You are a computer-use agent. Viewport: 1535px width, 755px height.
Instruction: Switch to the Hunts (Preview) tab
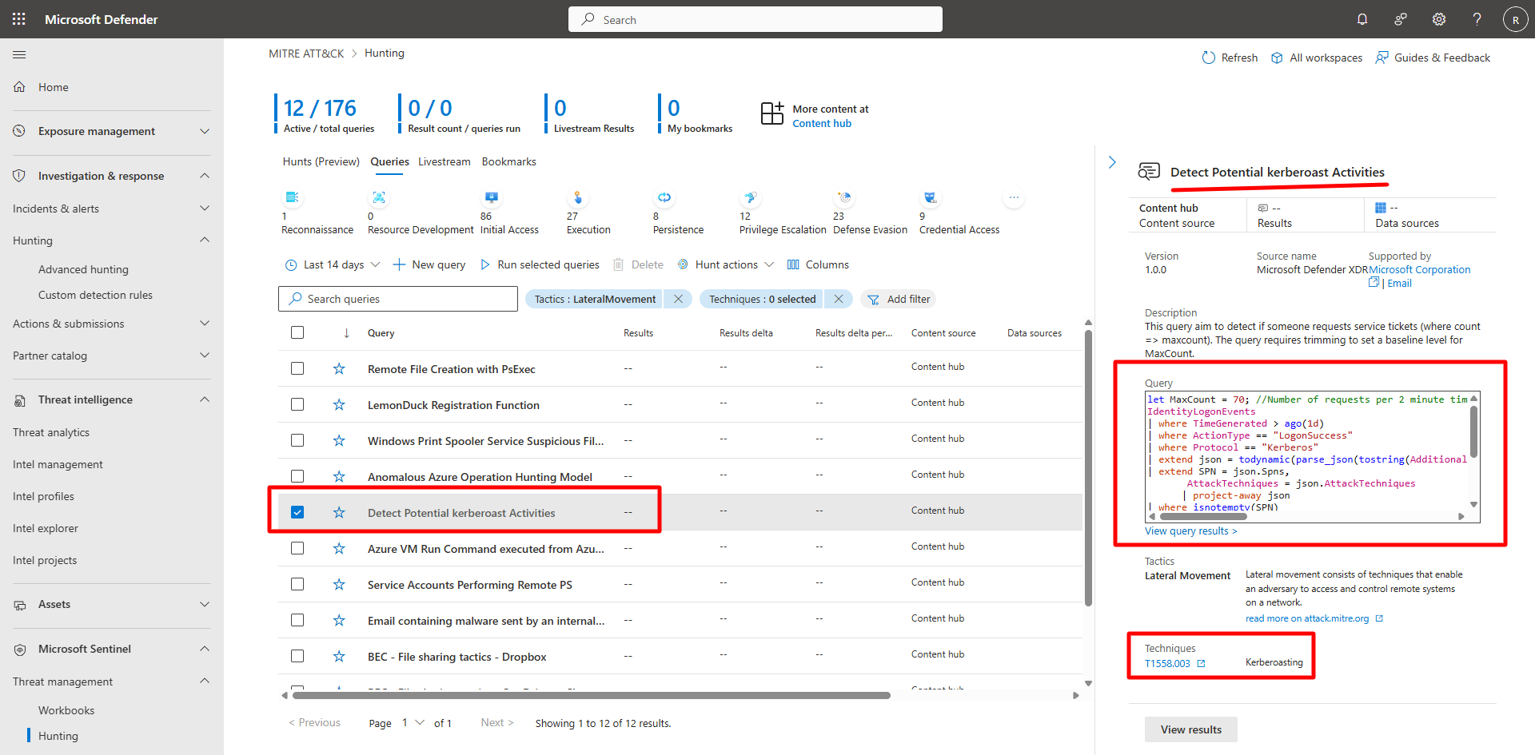(x=321, y=161)
